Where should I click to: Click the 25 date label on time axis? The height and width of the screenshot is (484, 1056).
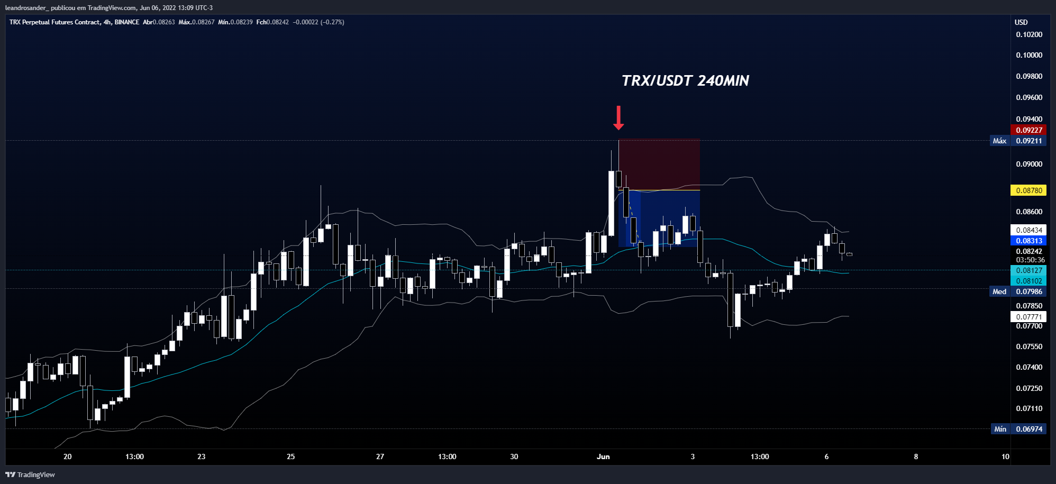click(x=290, y=456)
